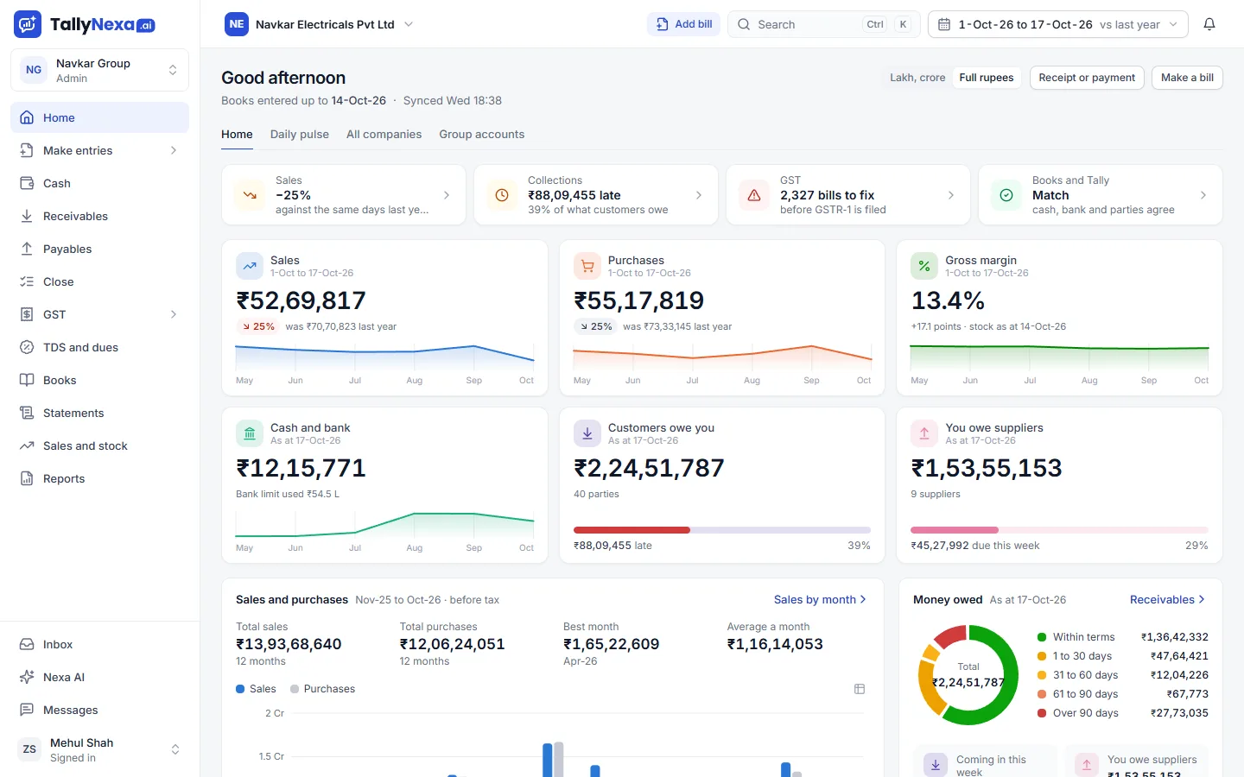Open the Collections late summary card chevron
This screenshot has height=777, width=1244.
point(699,195)
